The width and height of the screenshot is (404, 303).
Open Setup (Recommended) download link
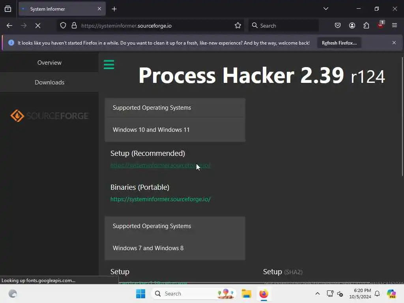point(160,165)
